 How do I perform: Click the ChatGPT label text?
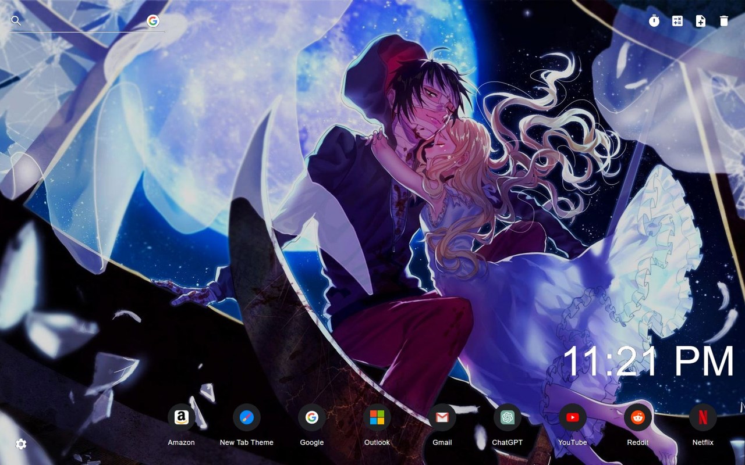click(508, 442)
